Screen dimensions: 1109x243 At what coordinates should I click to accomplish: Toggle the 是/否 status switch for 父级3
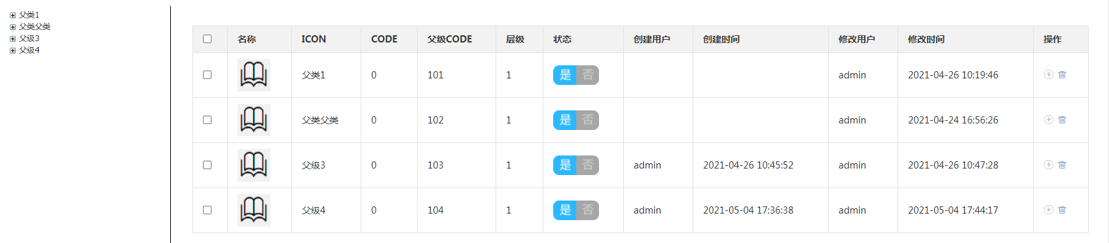pyautogui.click(x=576, y=165)
